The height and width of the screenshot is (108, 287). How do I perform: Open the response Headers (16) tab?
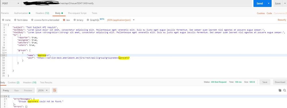tap(30, 83)
